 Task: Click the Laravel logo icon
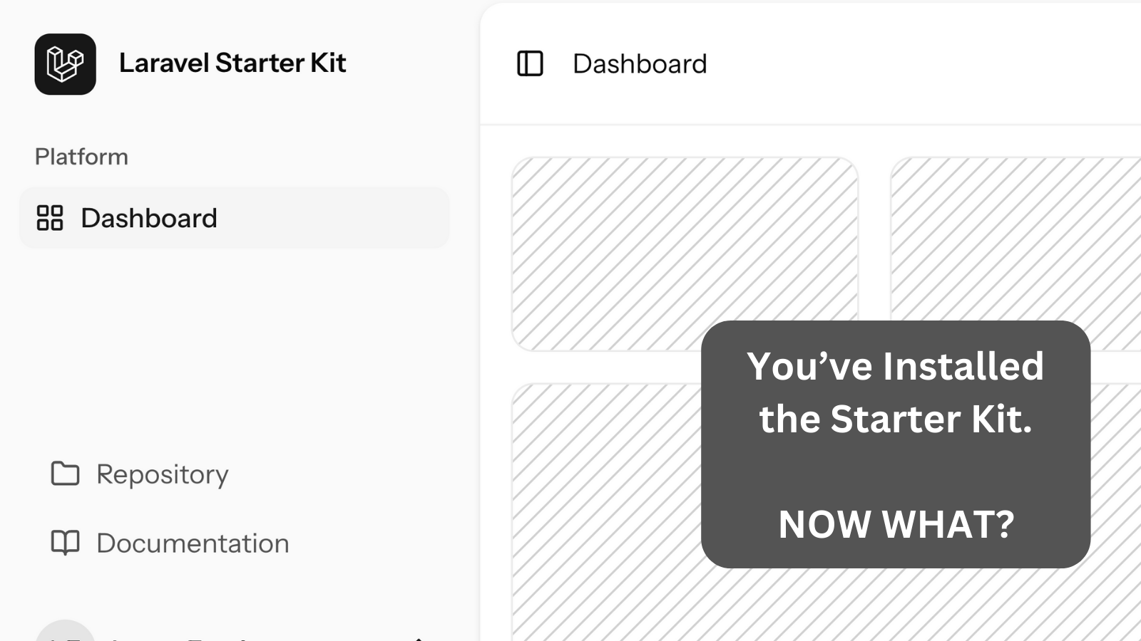(65, 64)
